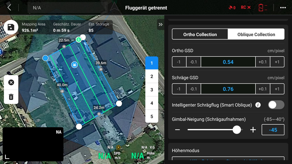Add vertex at the 24.2m edge plus

(99, 114)
